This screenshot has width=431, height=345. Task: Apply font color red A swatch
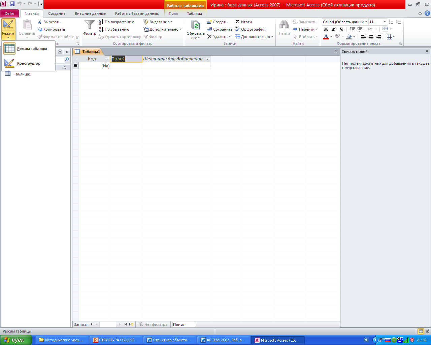pos(326,37)
